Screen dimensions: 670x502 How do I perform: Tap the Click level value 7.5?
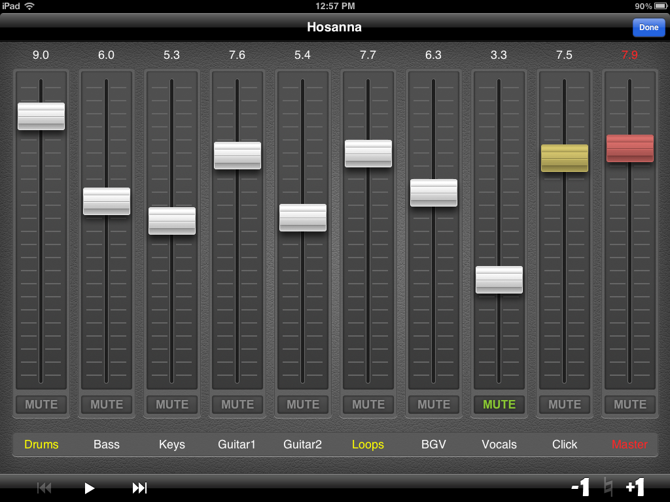pyautogui.click(x=564, y=55)
